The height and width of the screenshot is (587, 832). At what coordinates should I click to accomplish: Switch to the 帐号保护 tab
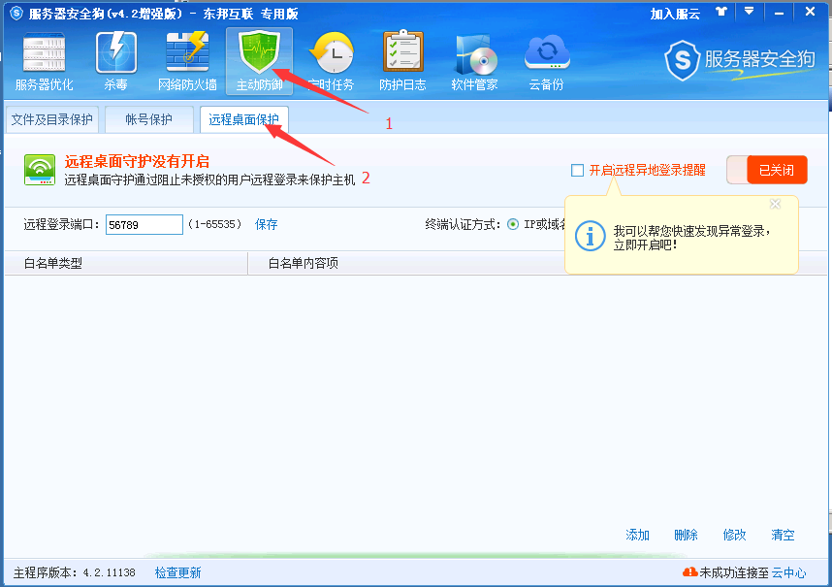tap(148, 120)
